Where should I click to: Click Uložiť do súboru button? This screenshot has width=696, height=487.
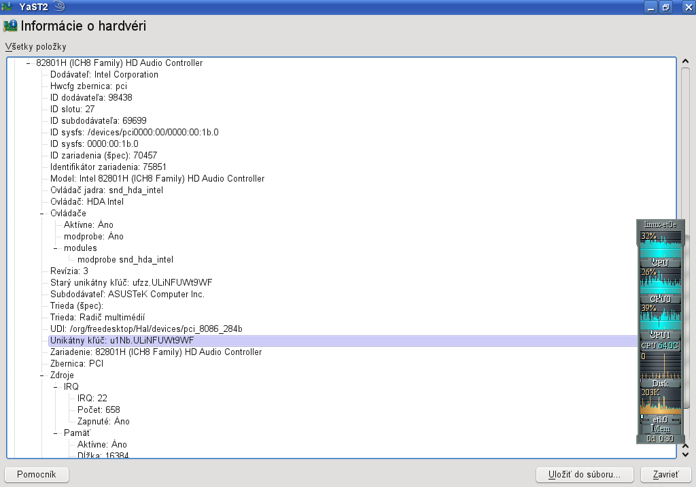pyautogui.click(x=584, y=475)
